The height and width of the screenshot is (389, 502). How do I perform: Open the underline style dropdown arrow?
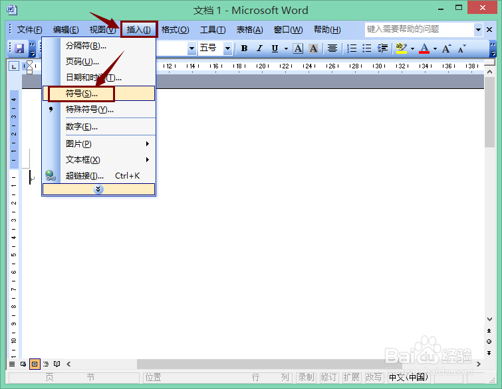[x=286, y=48]
